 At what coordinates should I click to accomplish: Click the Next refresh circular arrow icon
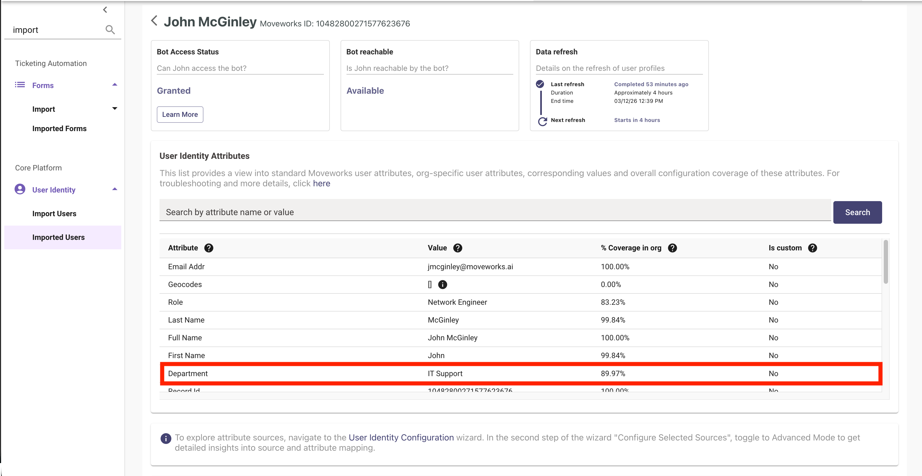coord(542,121)
